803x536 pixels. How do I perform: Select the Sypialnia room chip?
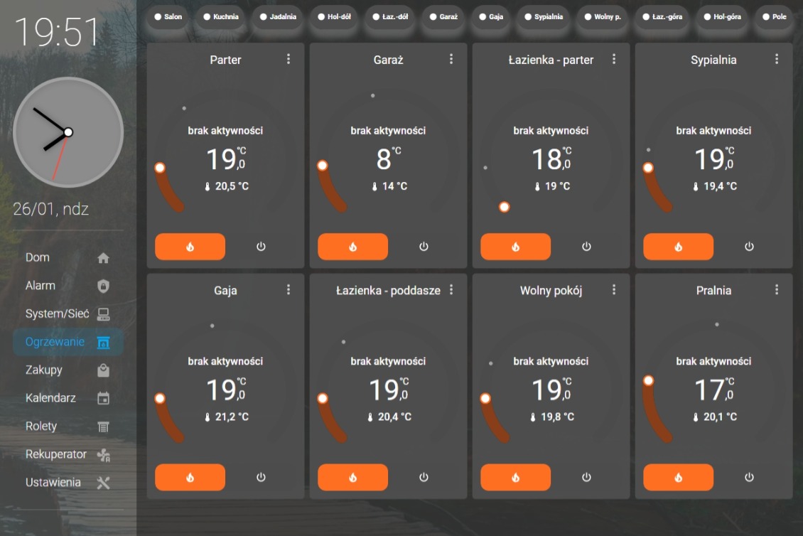[x=544, y=17]
